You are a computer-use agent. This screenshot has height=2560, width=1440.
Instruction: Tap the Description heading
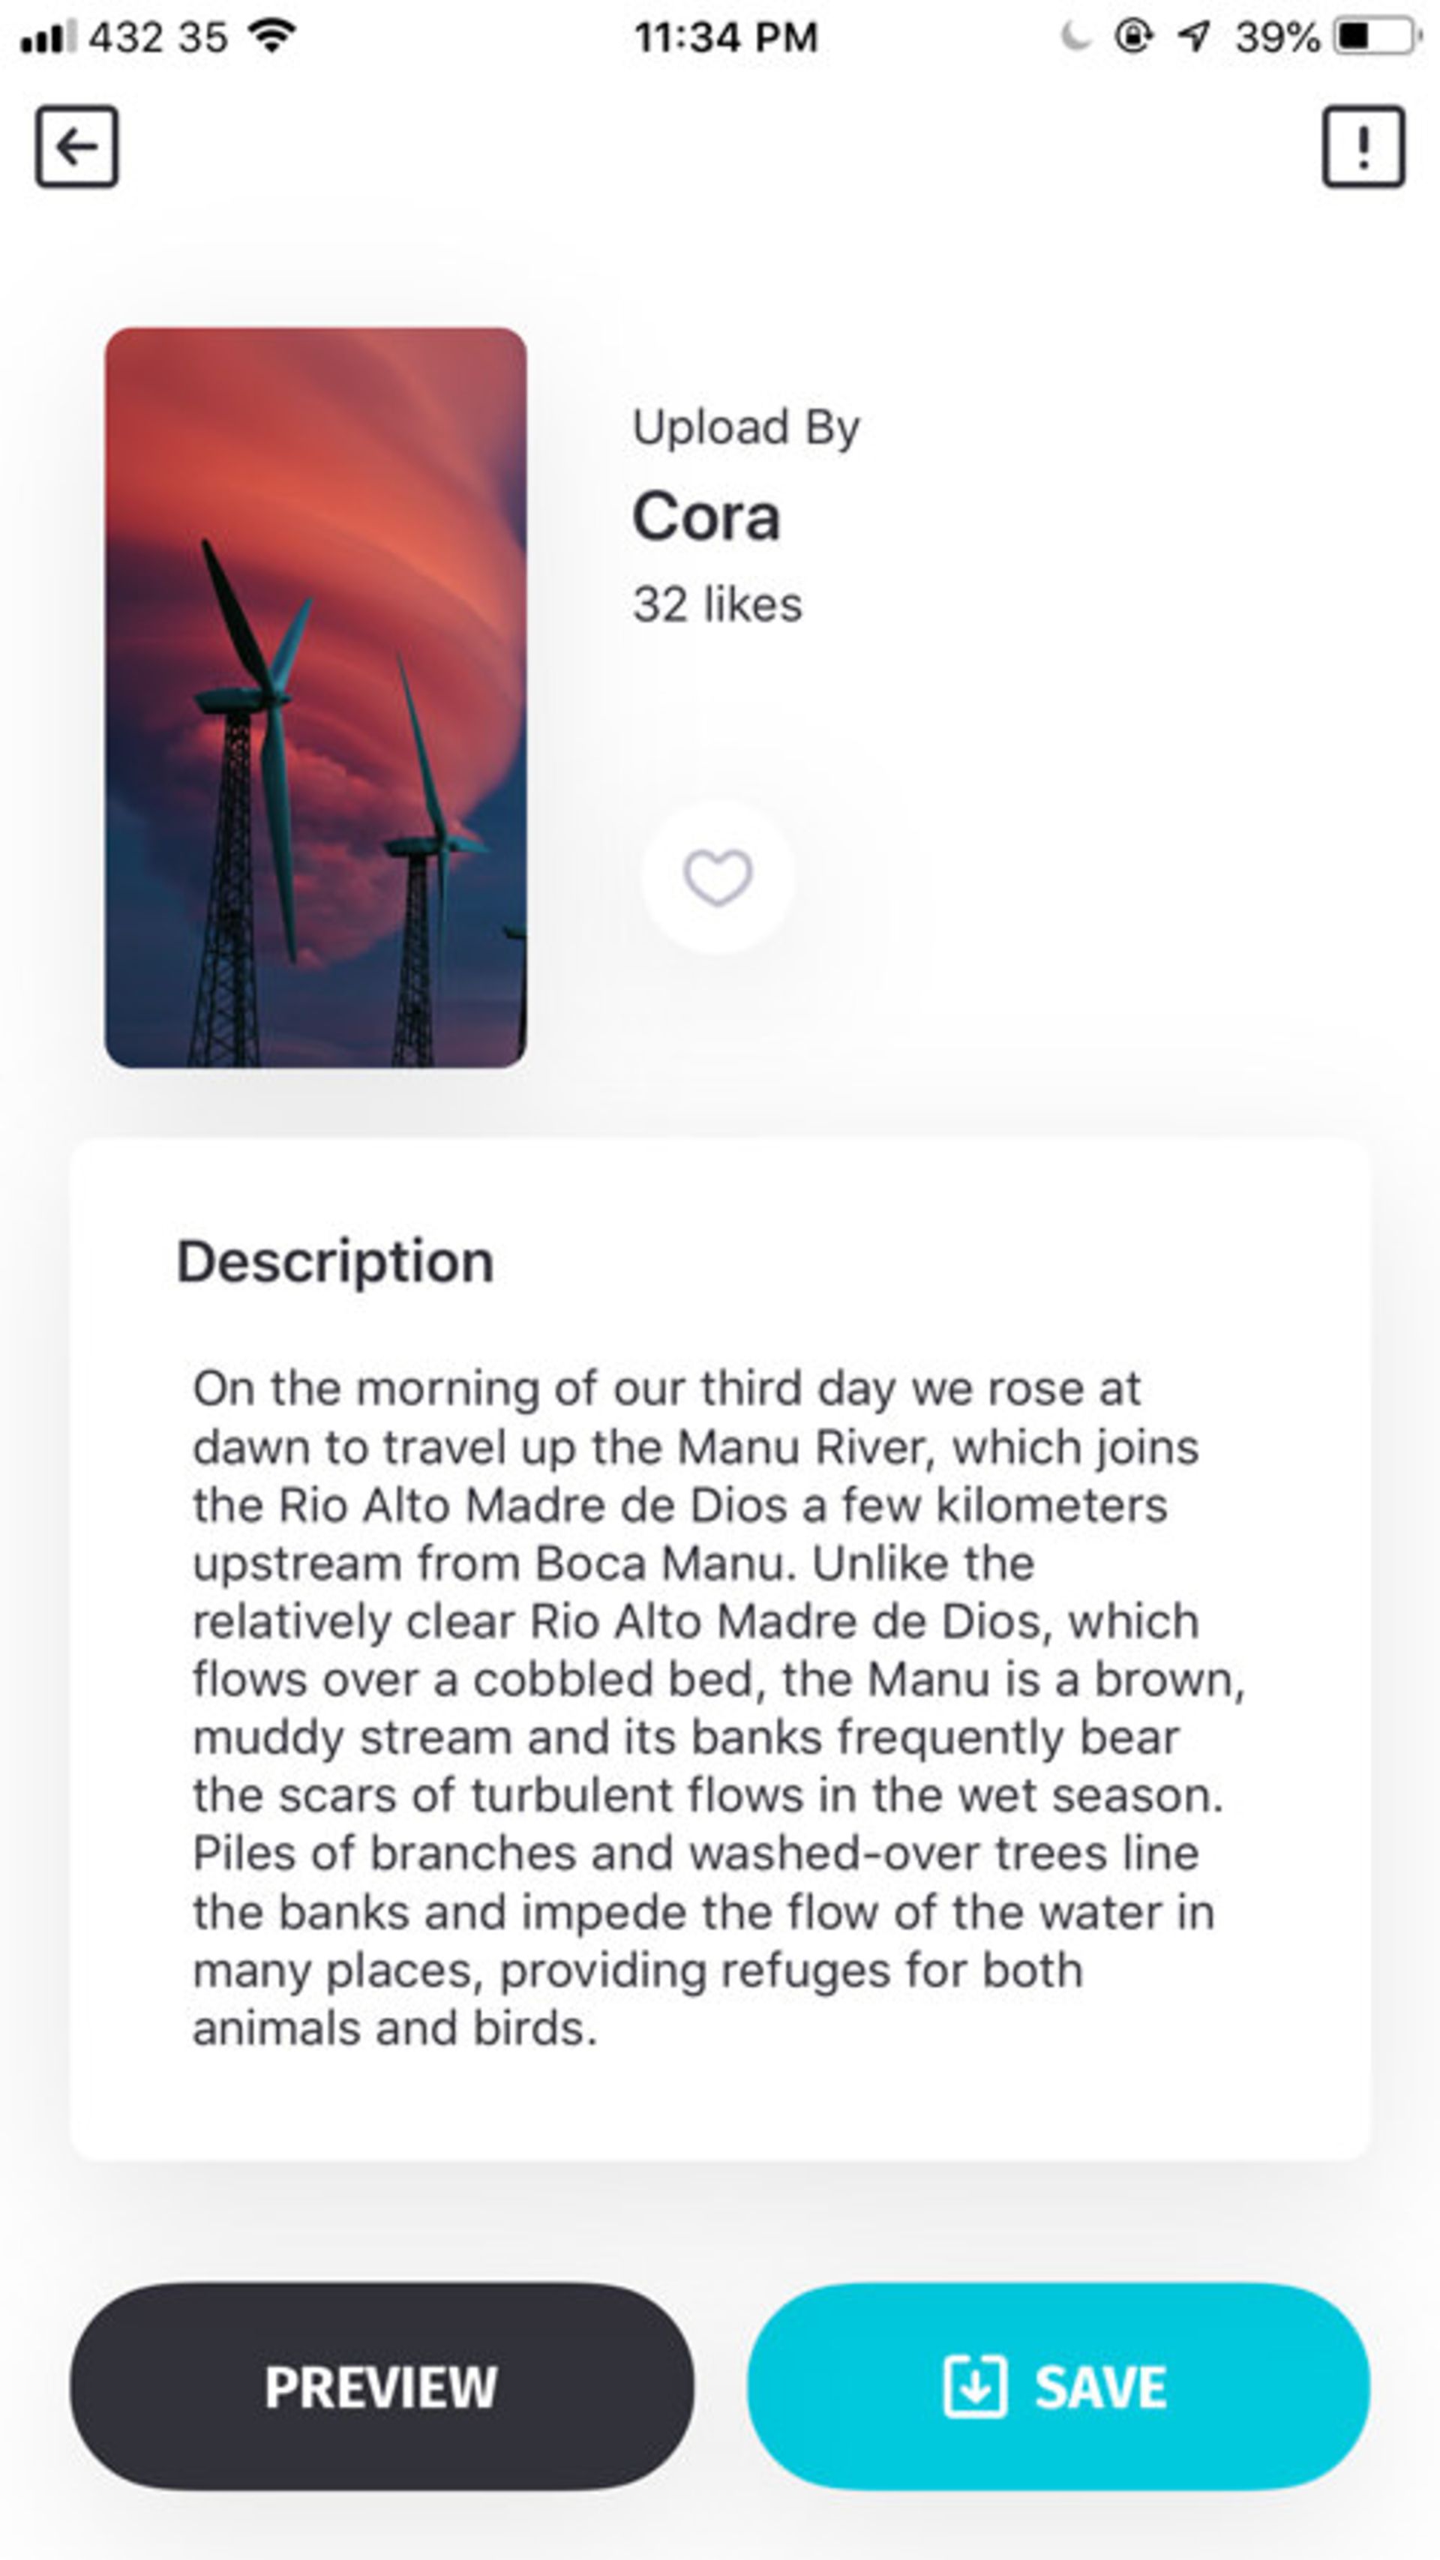335,1262
